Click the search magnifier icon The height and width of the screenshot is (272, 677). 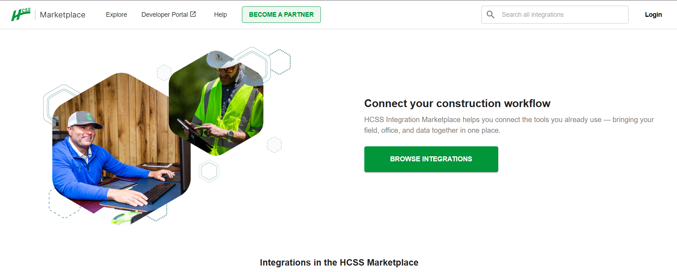(x=491, y=15)
